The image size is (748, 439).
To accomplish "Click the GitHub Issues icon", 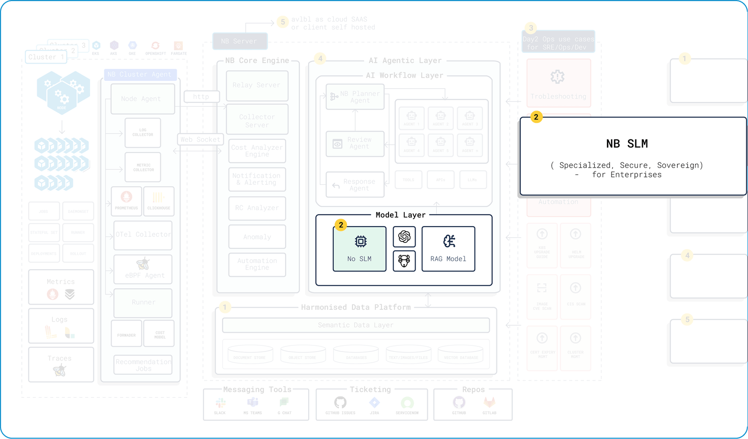I will coord(340,402).
